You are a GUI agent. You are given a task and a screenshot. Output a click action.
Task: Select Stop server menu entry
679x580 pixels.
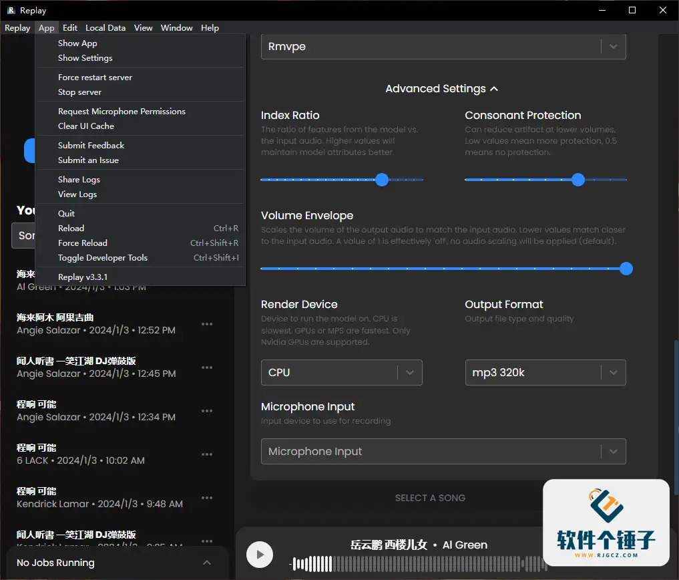tap(141, 92)
